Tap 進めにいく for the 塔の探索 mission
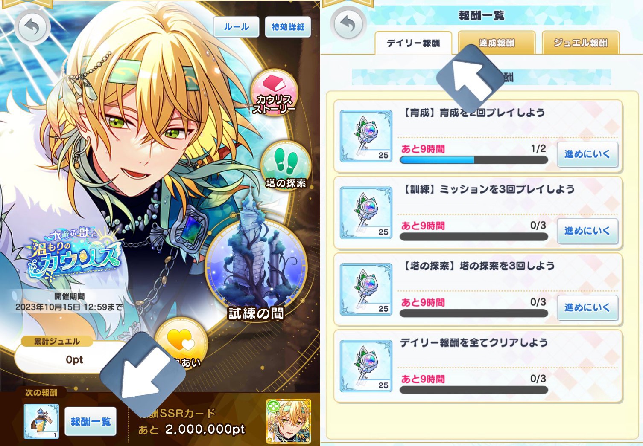The height and width of the screenshot is (446, 643). [587, 307]
